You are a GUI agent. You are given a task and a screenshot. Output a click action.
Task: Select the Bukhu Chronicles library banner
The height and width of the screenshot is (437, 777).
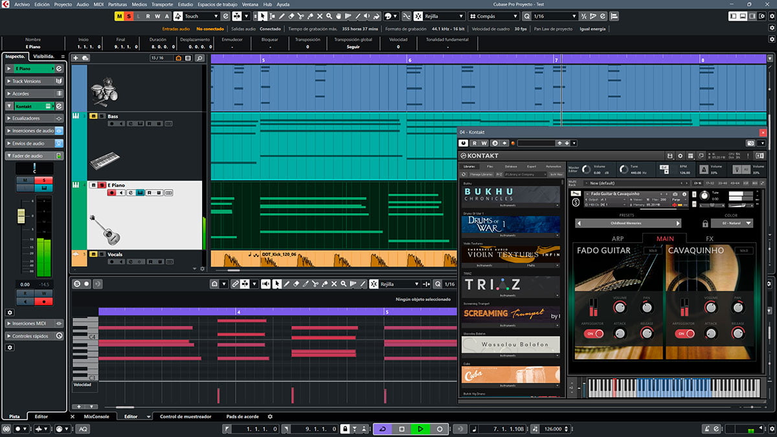pos(511,194)
